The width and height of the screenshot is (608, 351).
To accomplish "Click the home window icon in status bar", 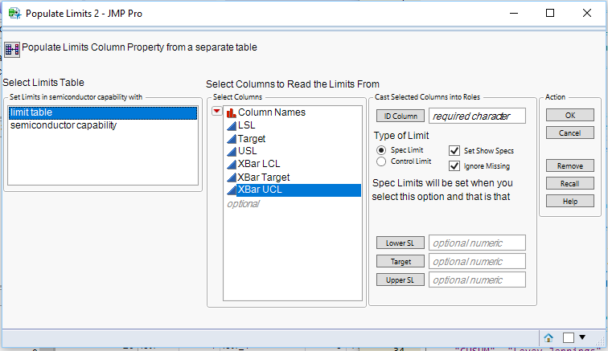I will tap(548, 338).
